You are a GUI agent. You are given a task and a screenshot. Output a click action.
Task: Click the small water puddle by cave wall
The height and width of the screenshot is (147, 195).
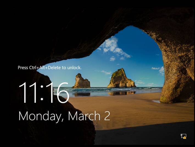tap(156, 101)
